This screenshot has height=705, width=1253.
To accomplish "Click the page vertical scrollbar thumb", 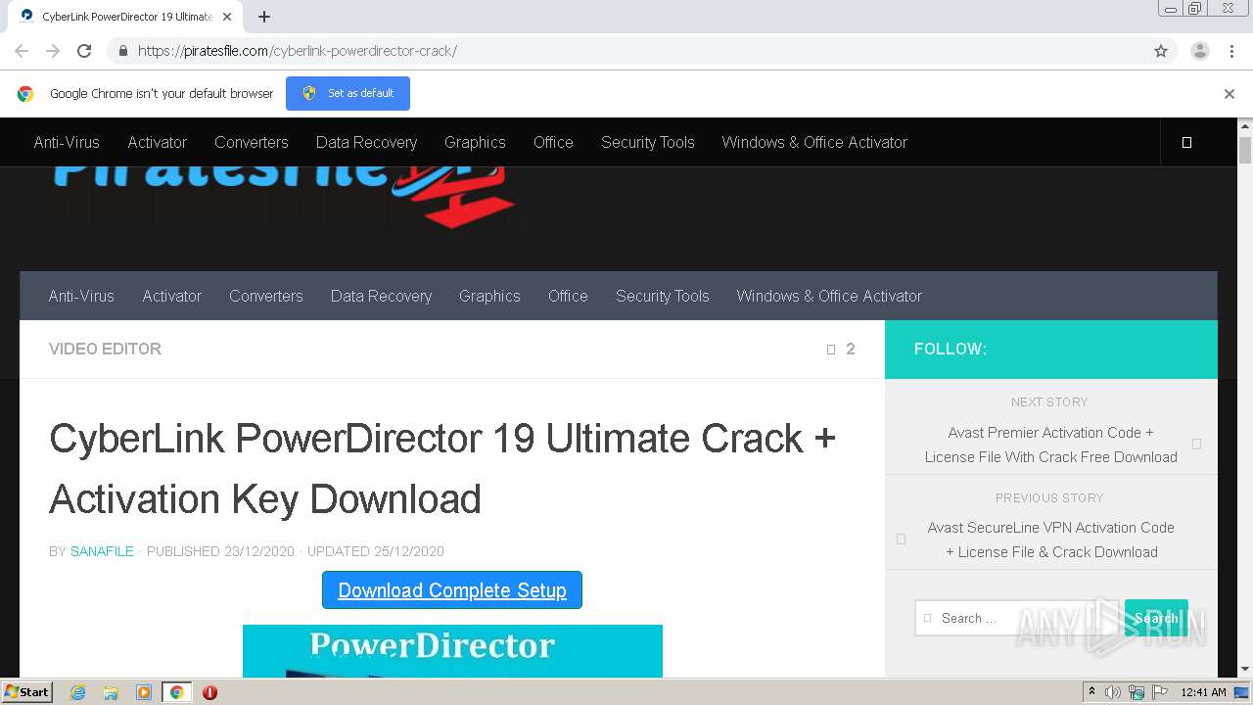I will [x=1245, y=150].
